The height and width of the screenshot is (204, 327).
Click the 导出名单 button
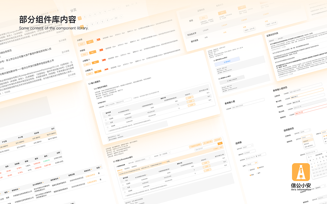[x=218, y=139]
